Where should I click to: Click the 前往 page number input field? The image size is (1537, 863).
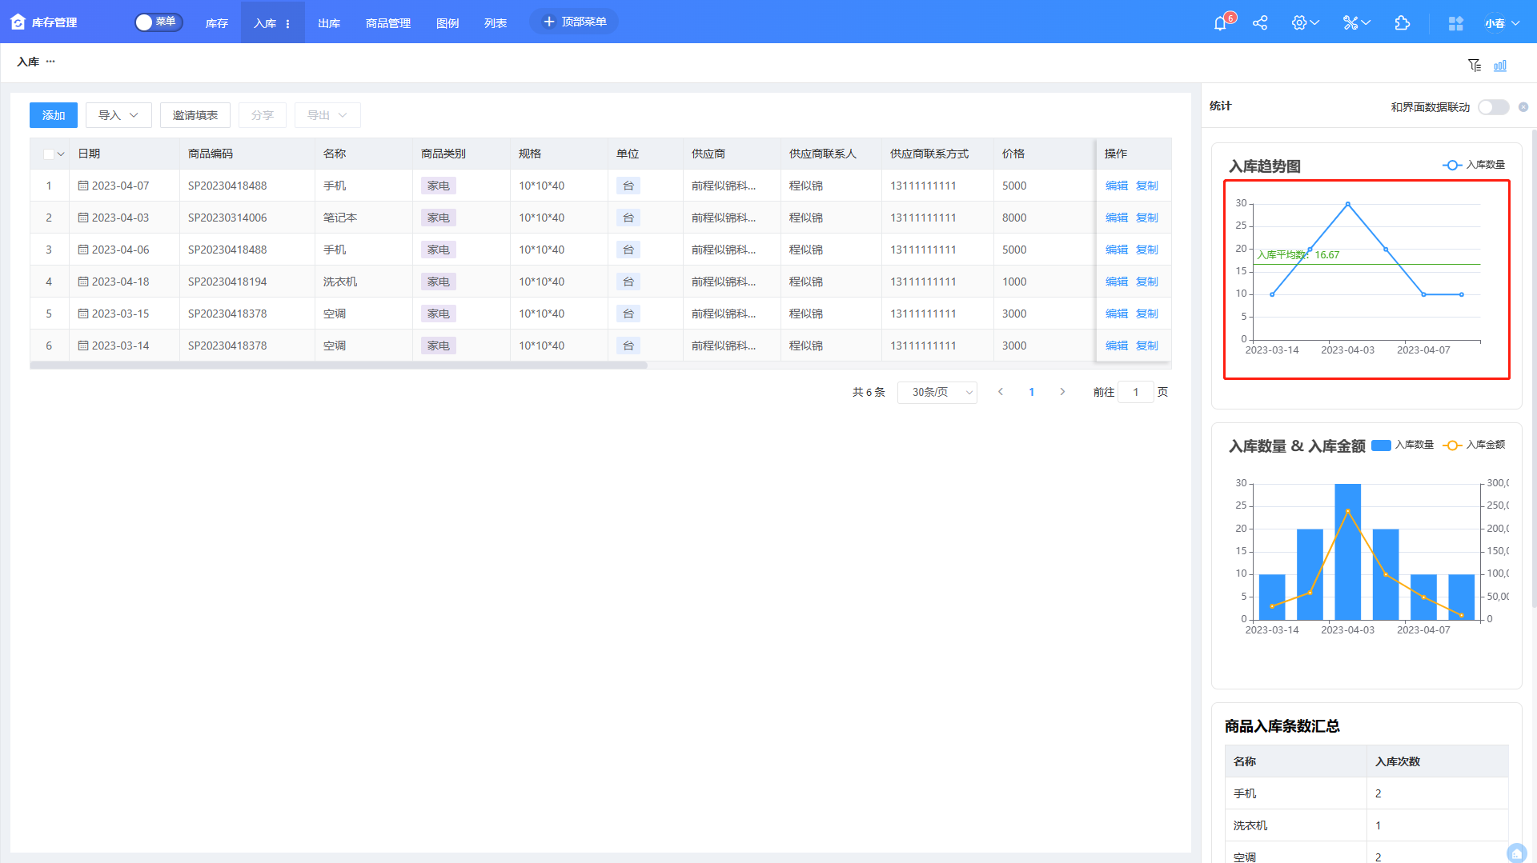(1135, 392)
